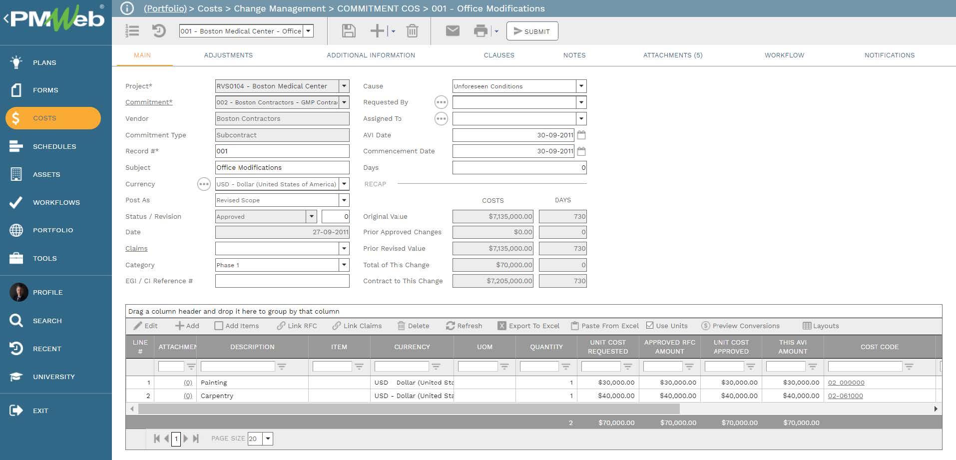
Task: Click the Subject input field
Action: click(x=282, y=167)
